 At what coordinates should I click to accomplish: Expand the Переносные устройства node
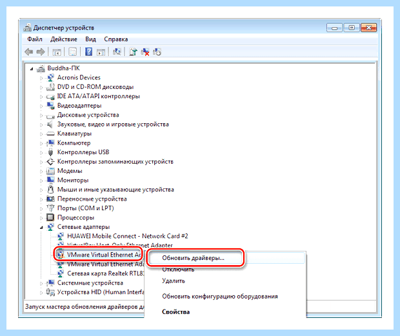[41, 199]
